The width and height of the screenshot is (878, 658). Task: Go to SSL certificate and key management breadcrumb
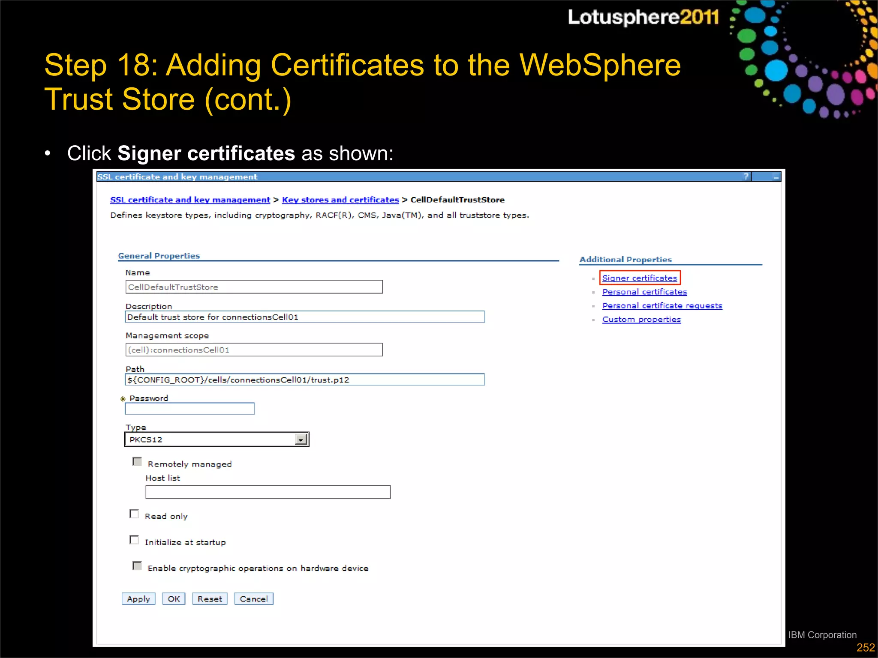point(190,200)
